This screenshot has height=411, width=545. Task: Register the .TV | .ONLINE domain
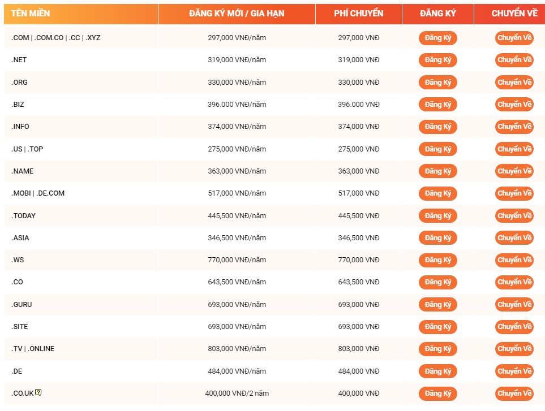(437, 349)
